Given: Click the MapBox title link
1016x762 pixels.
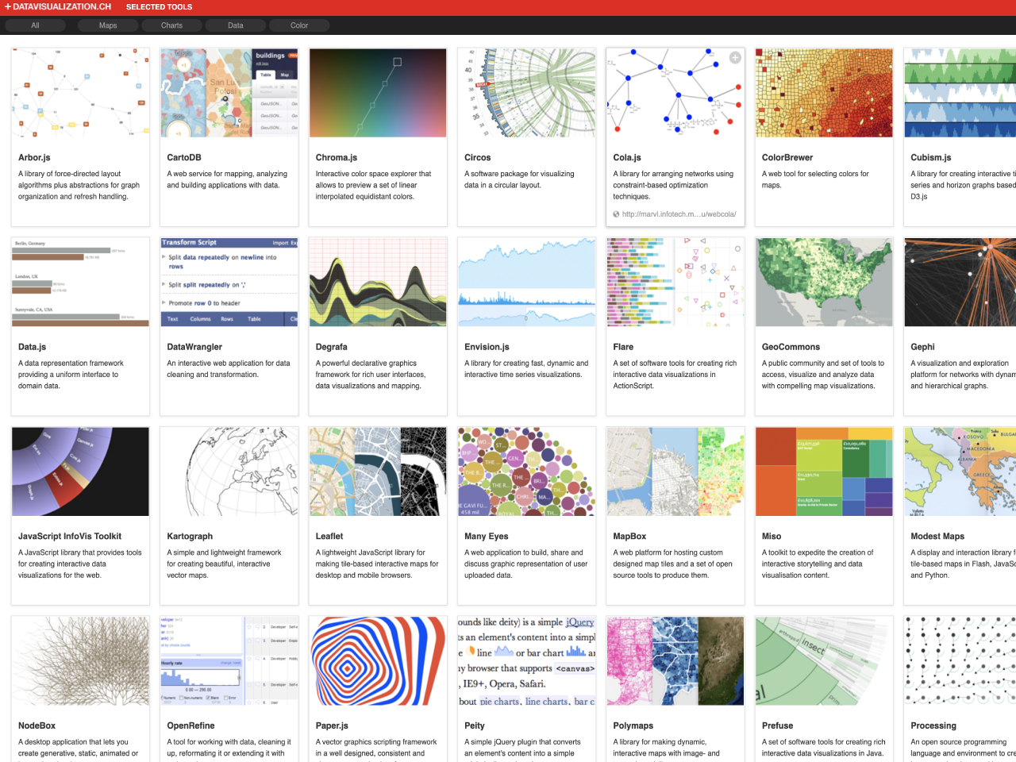Looking at the screenshot, I should (629, 537).
